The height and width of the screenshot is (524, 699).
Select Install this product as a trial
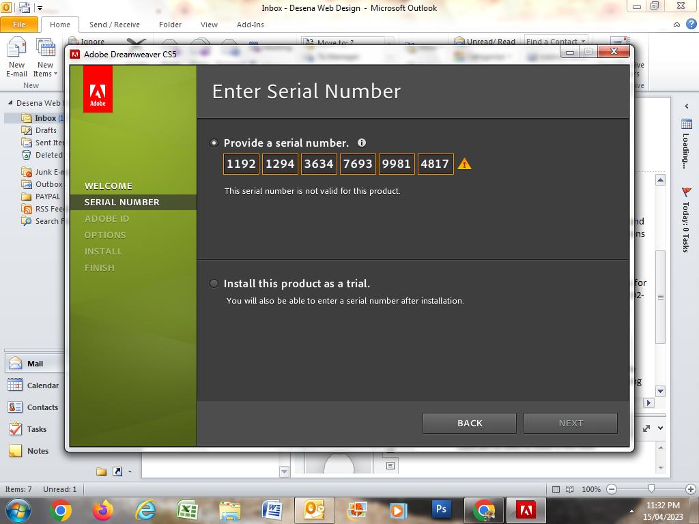click(x=214, y=283)
